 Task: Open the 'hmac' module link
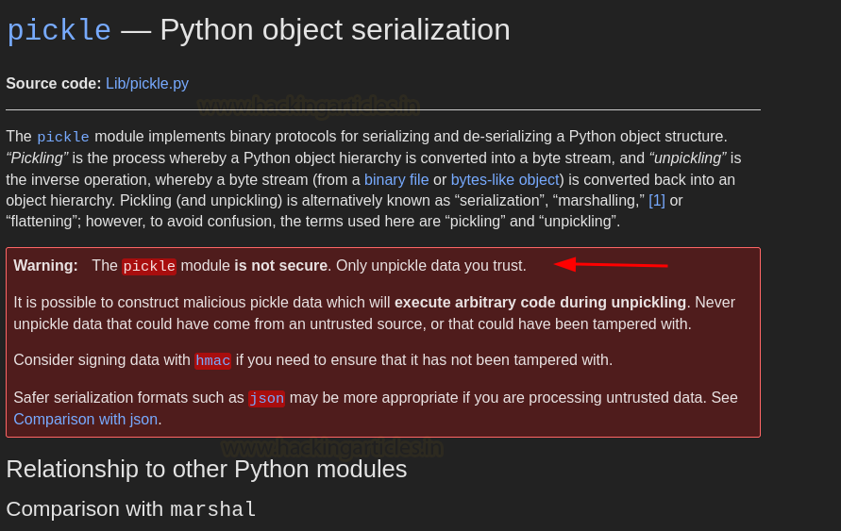[x=212, y=360]
